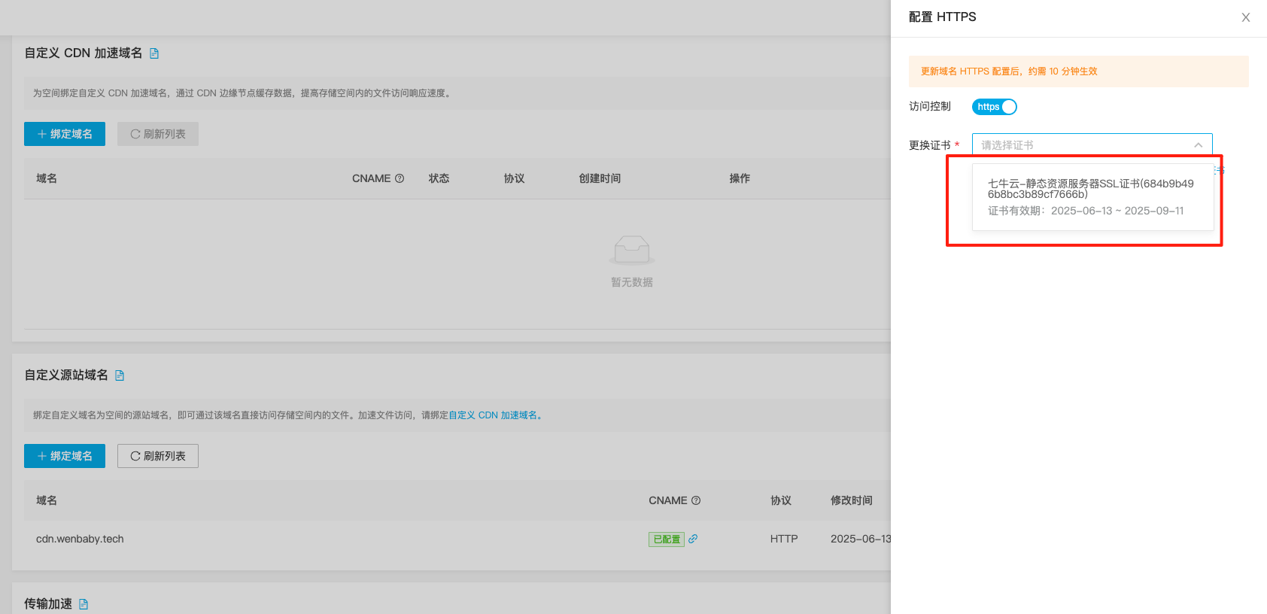The height and width of the screenshot is (614, 1267).
Task: Open the 请选择证书 certificate dropdown
Action: (1092, 144)
